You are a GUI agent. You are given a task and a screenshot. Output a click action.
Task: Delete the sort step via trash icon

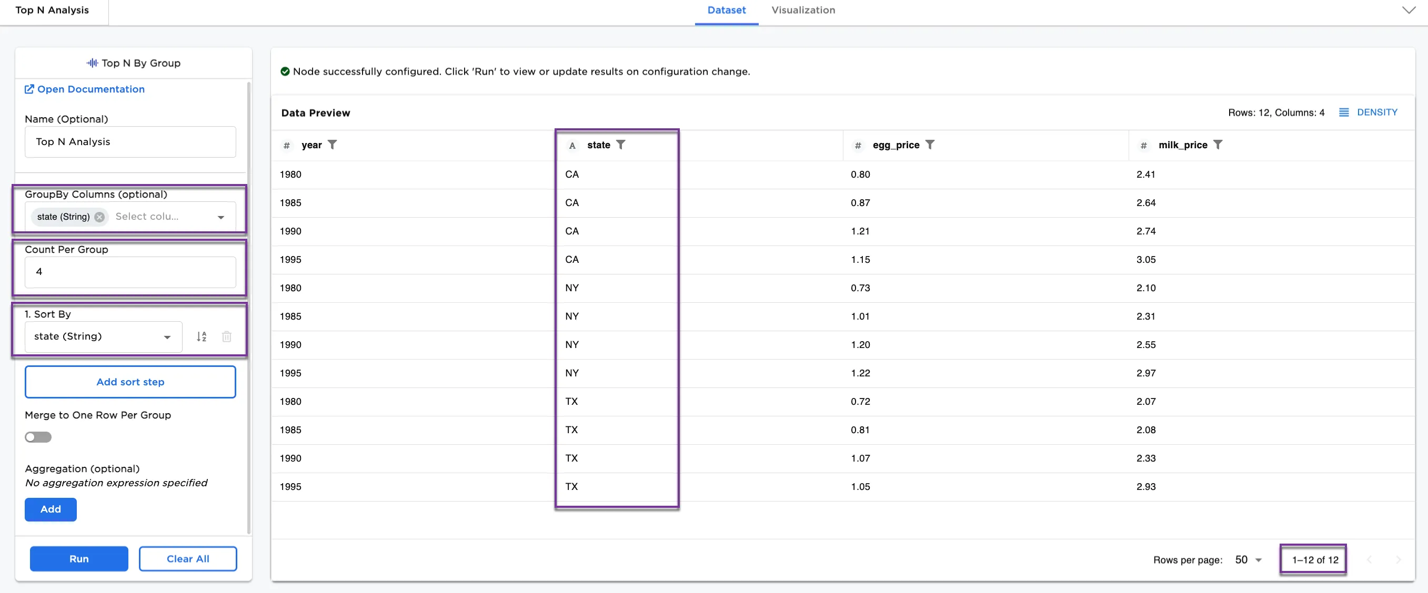point(226,336)
